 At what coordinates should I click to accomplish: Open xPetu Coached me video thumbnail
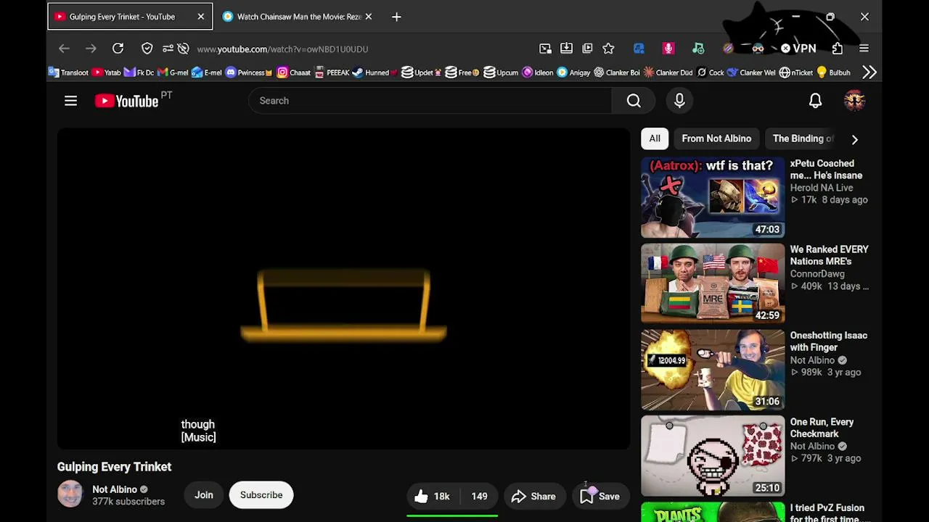pyautogui.click(x=713, y=197)
